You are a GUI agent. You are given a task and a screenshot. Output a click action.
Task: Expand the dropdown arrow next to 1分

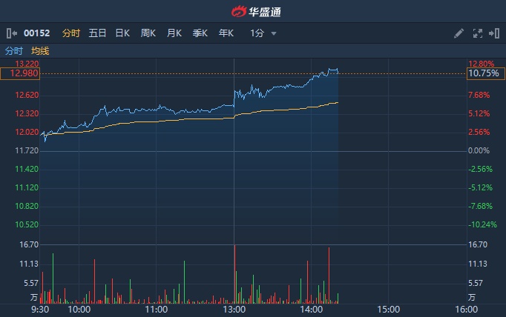click(x=274, y=33)
